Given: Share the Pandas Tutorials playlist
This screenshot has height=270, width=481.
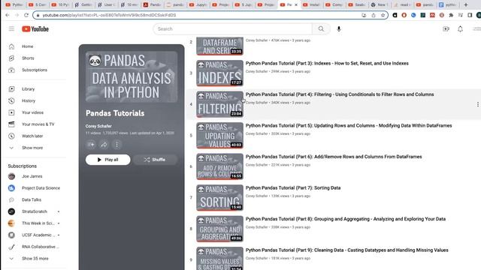Looking at the screenshot, I should point(104,145).
